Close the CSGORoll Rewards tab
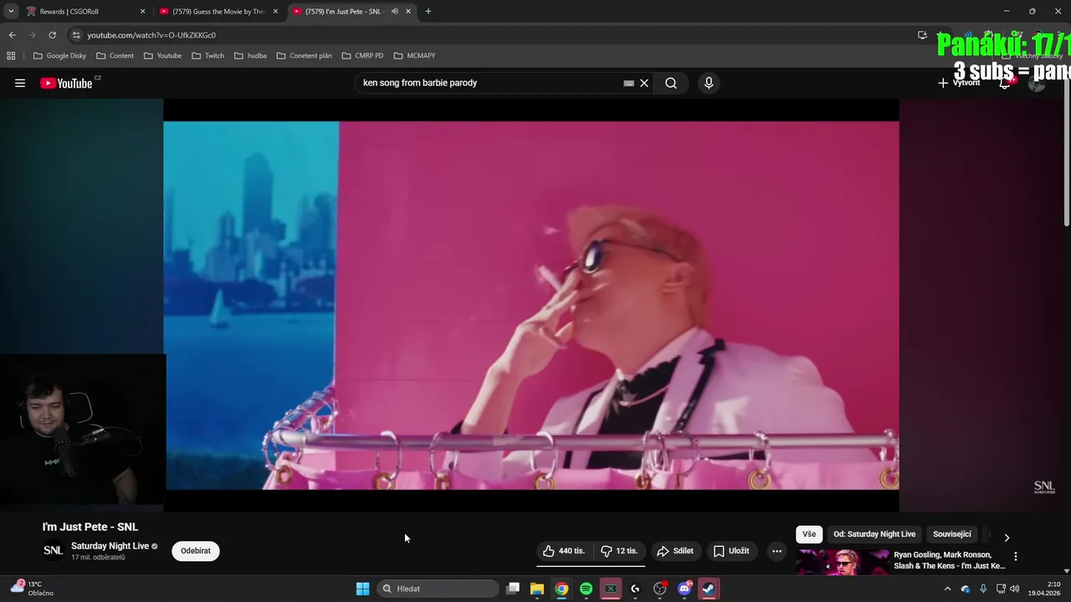This screenshot has height=602, width=1071. pos(142,12)
